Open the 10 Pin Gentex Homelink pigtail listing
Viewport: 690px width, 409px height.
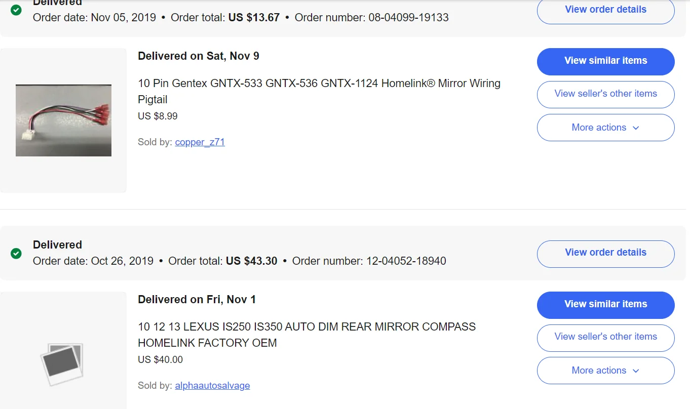coord(319,91)
